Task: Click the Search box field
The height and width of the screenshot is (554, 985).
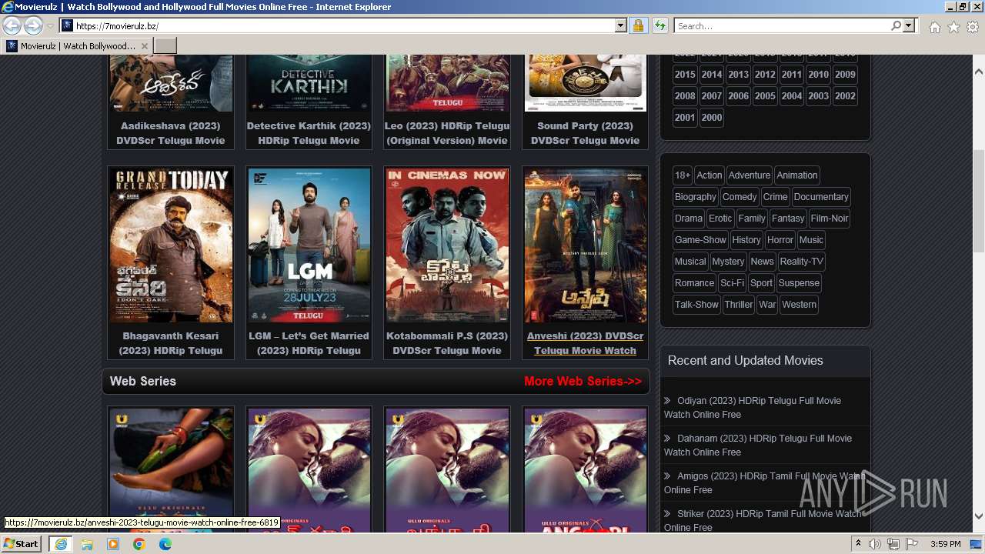Action: coord(782,25)
